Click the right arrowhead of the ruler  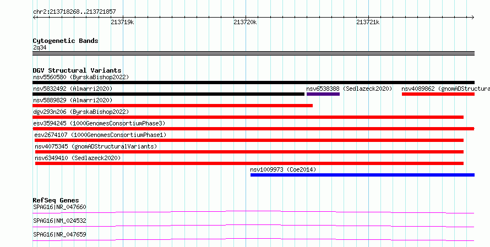point(473,17)
